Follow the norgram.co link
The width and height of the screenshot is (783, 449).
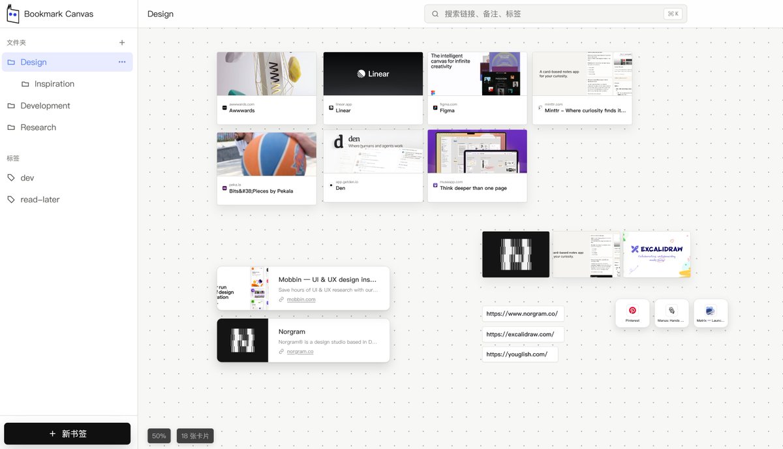300,351
